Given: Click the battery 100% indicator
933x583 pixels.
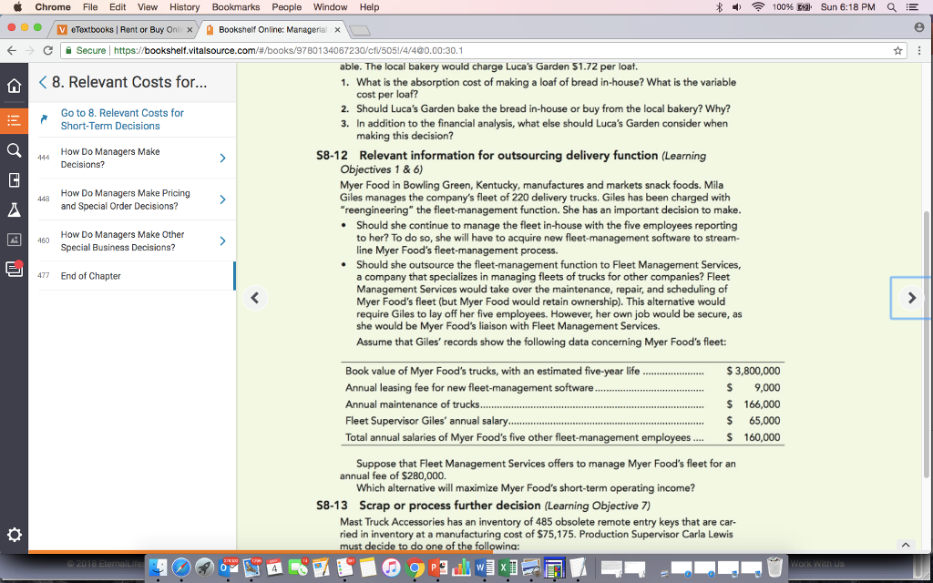Looking at the screenshot, I should pyautogui.click(x=792, y=7).
